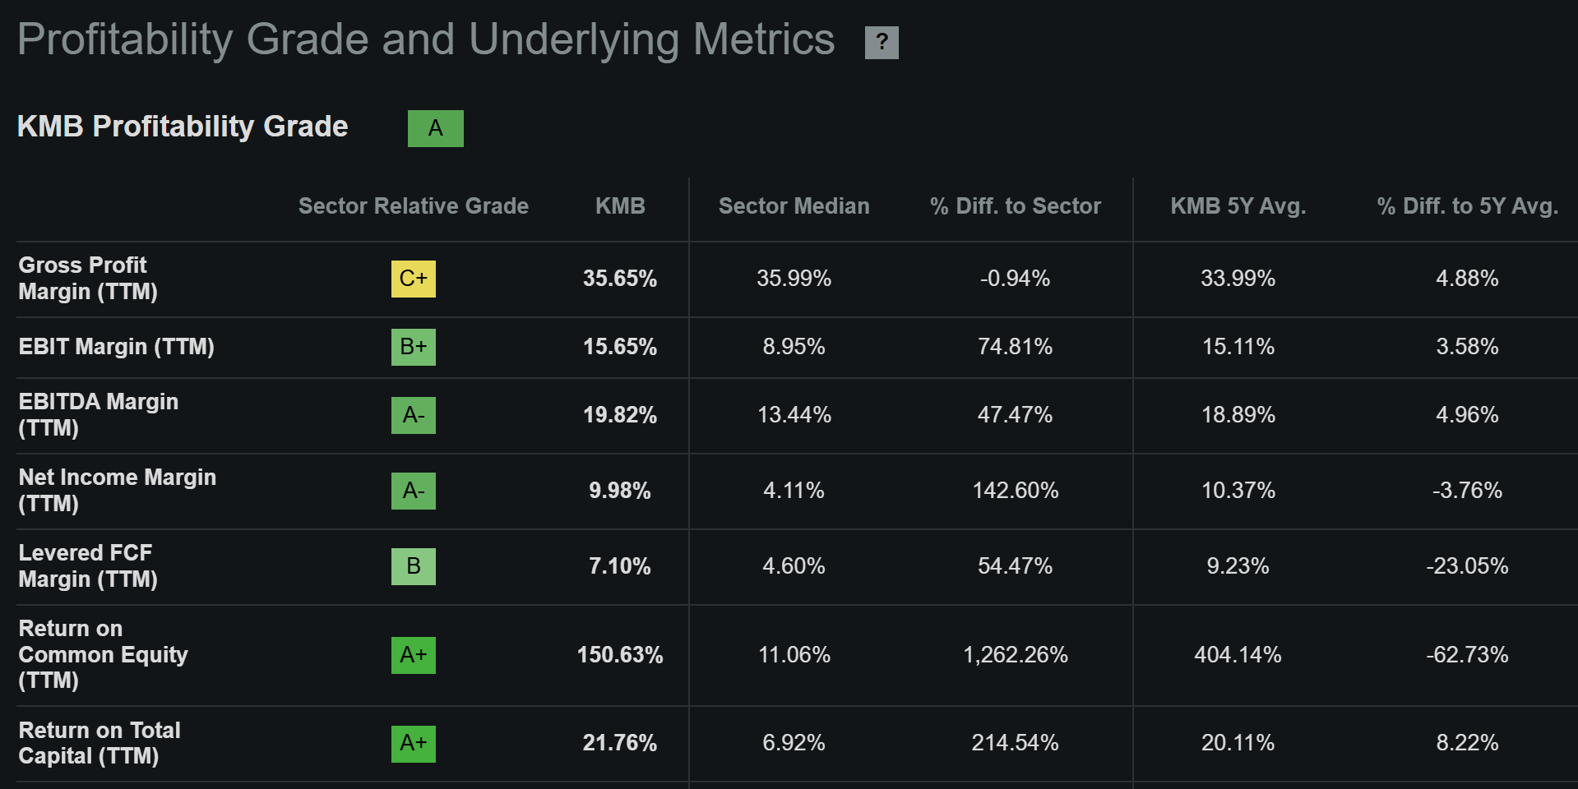1578x789 pixels.
Task: Click the A+ badge for Return on Common Equity
Action: tap(414, 655)
